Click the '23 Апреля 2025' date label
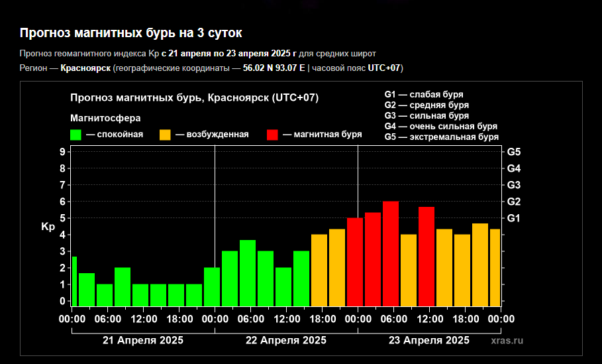This screenshot has width=602, height=364. click(429, 340)
